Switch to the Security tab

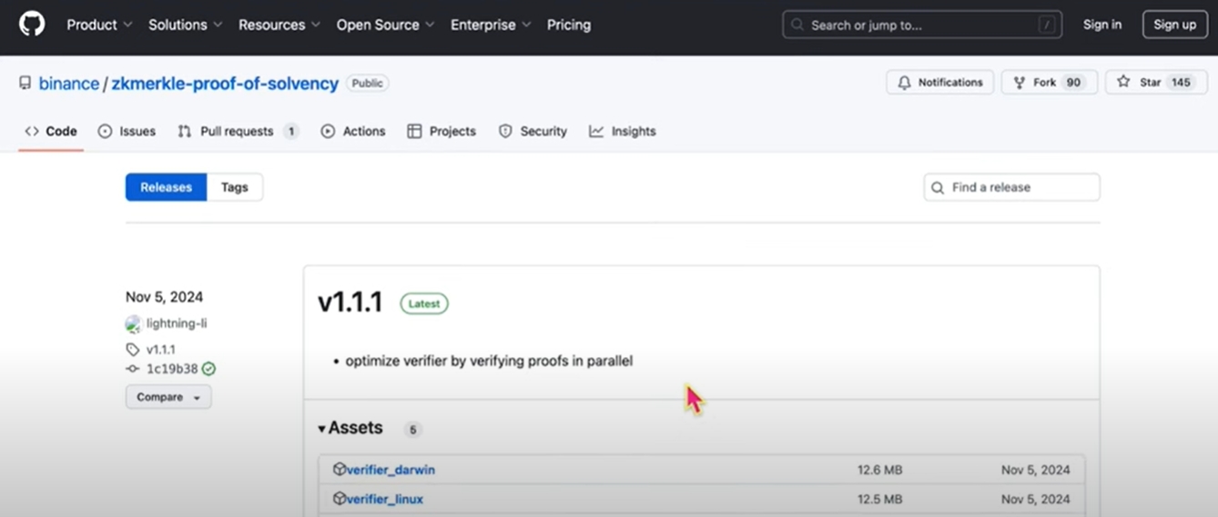[533, 131]
